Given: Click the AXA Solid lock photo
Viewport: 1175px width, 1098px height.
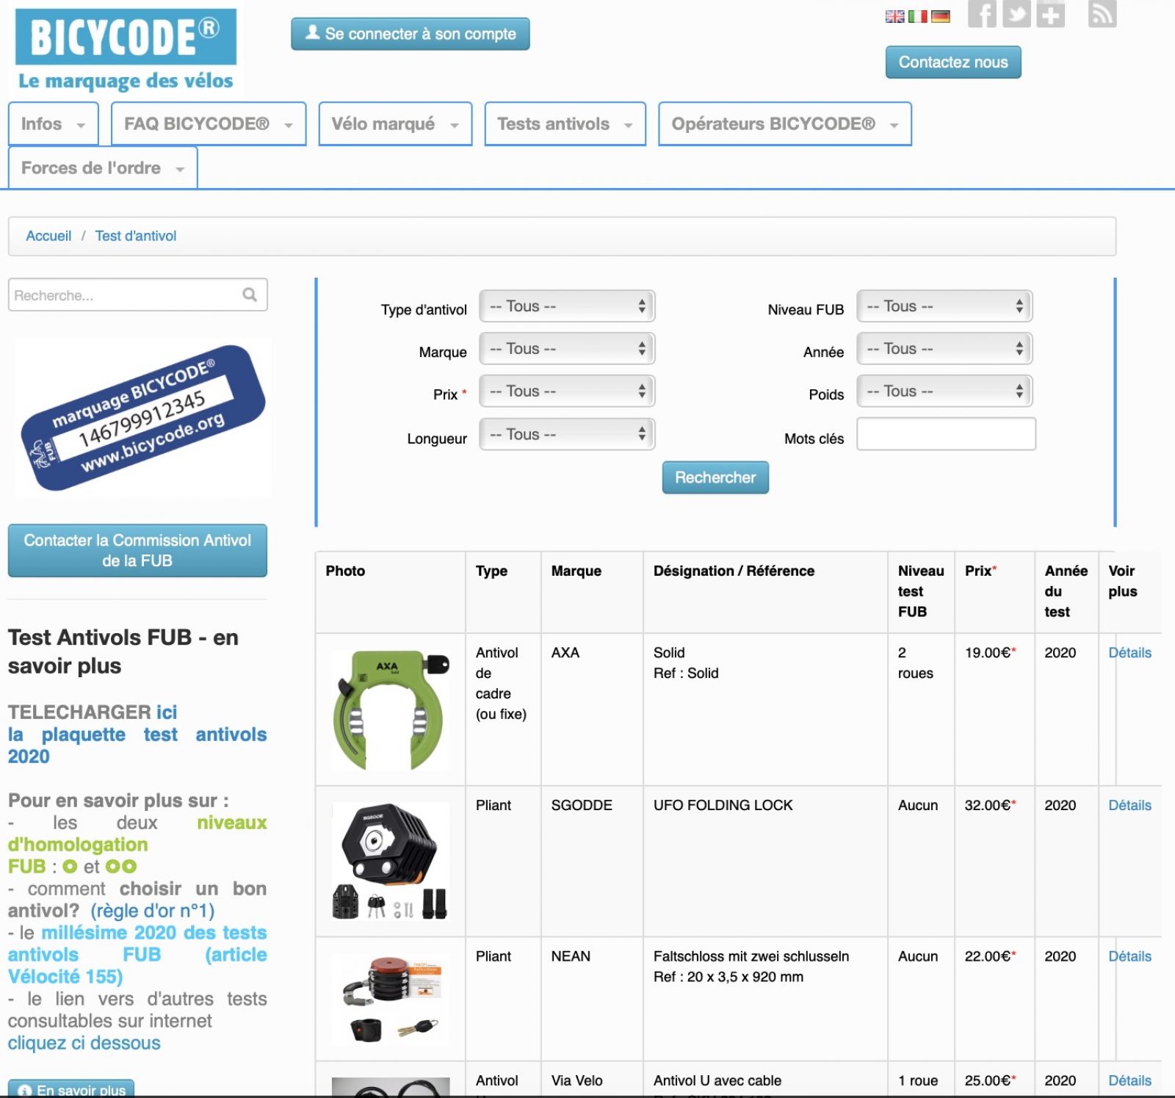Looking at the screenshot, I should click(x=391, y=709).
